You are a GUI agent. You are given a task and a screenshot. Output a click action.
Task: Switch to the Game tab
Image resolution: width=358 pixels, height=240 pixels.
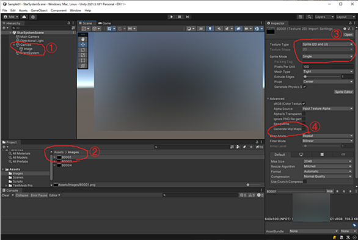(104, 23)
